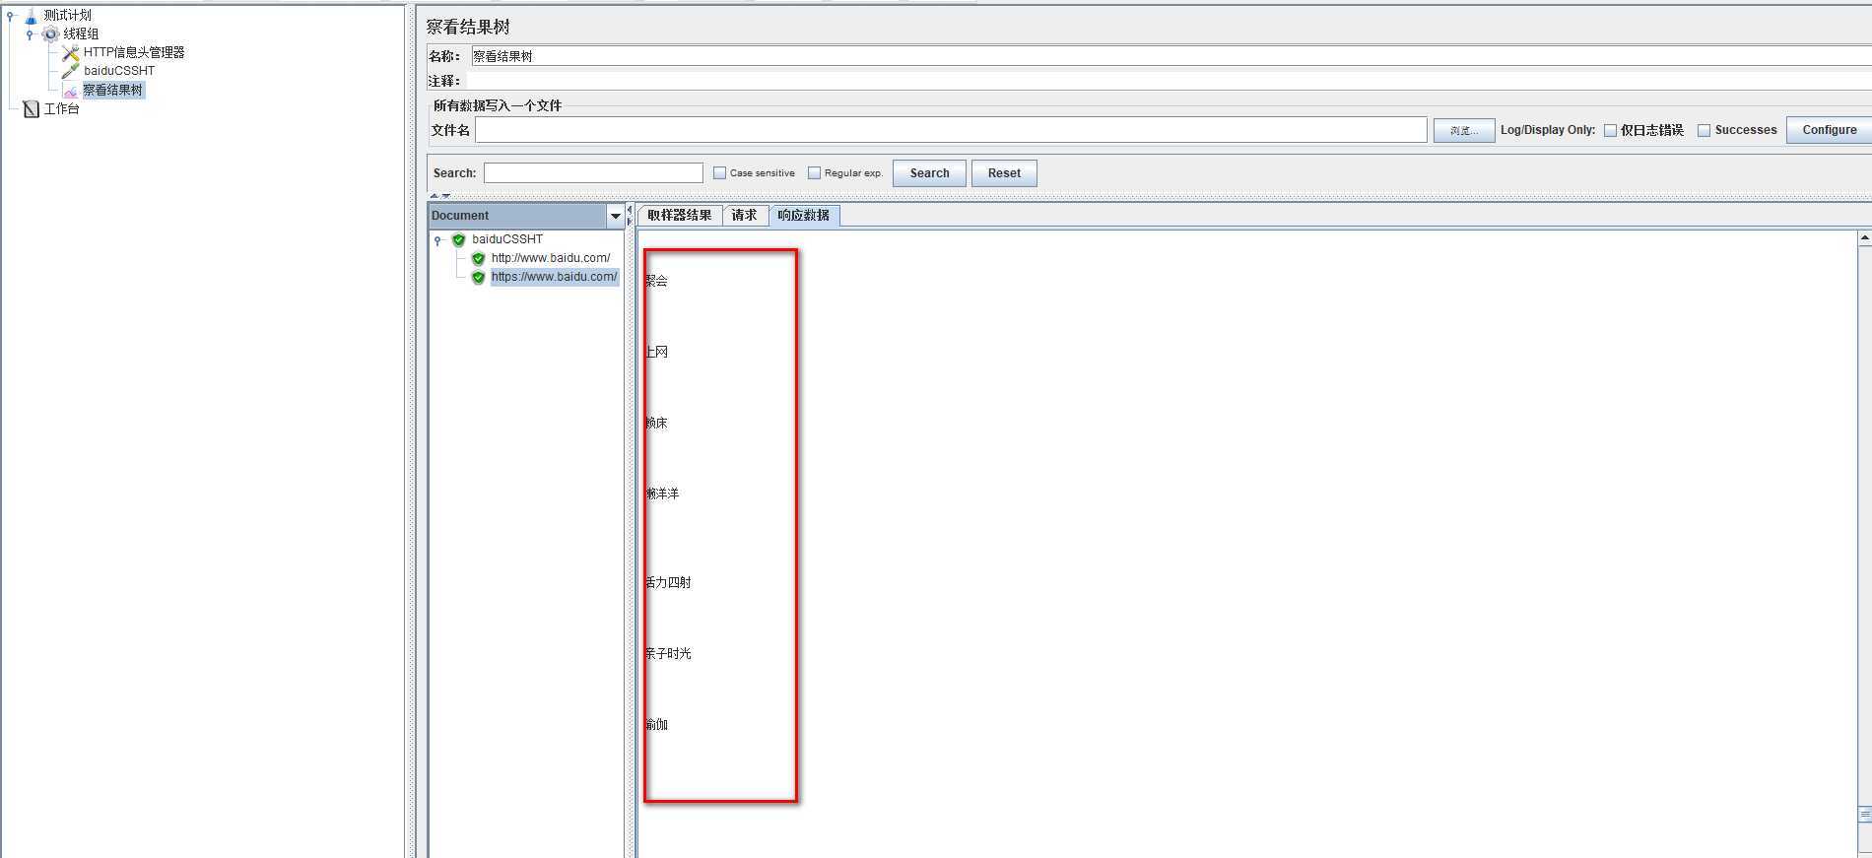The image size is (1872, 858).
Task: Click green shield beside http://www.baidu.com/
Action: click(478, 258)
